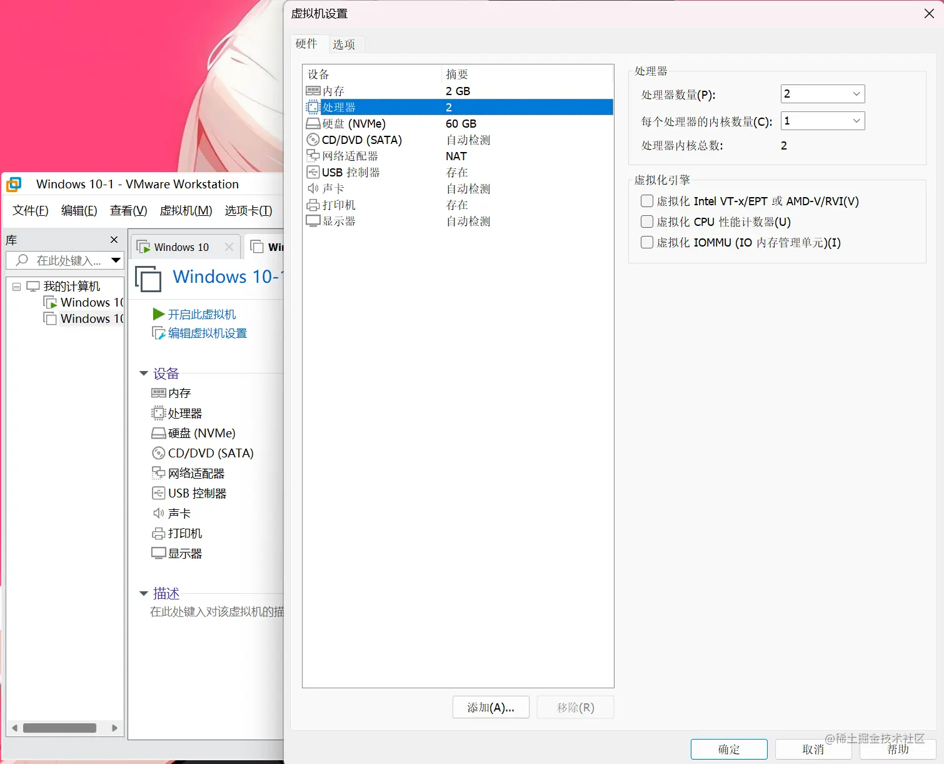Click the 确定 button
This screenshot has width=944, height=764.
pos(729,749)
